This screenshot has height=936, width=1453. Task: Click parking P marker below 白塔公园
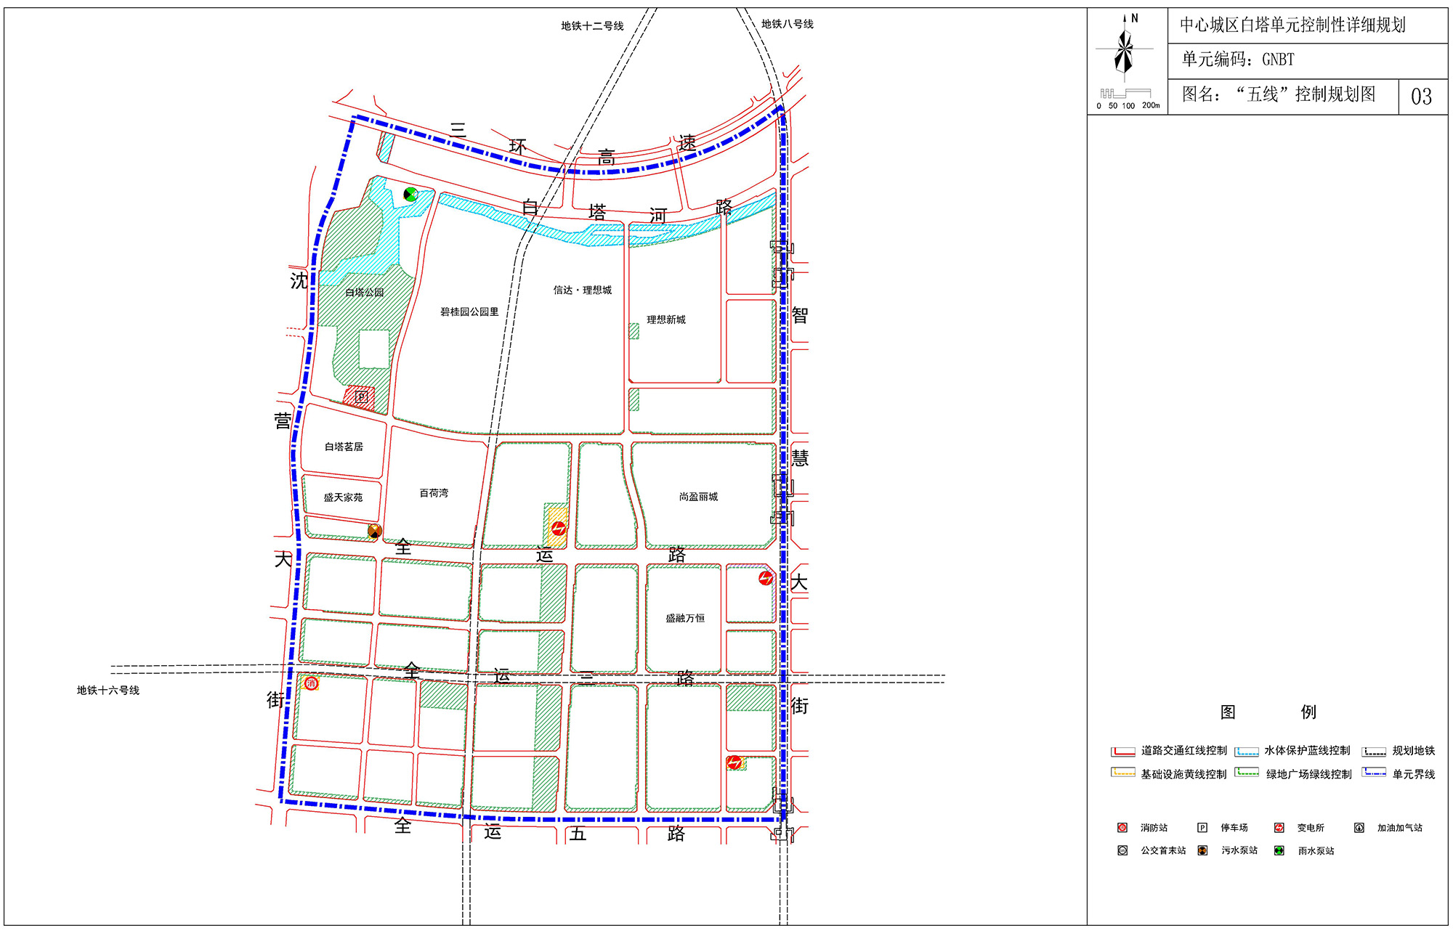pos(361,397)
